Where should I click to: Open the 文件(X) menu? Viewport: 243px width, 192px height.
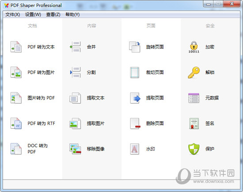pos(12,15)
